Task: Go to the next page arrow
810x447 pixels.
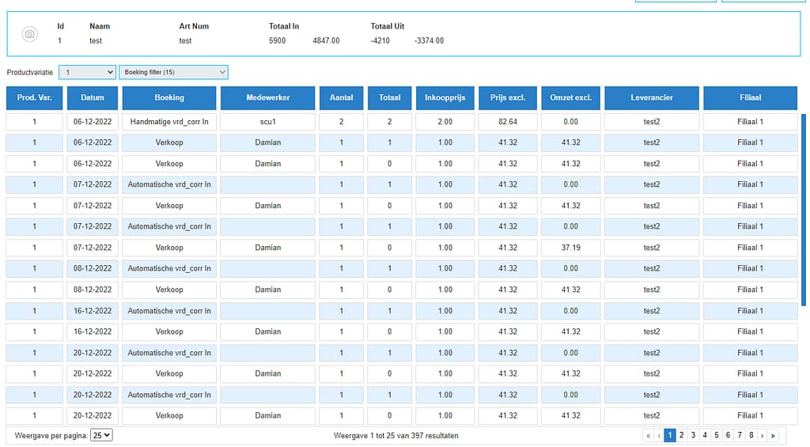Action: click(x=762, y=436)
